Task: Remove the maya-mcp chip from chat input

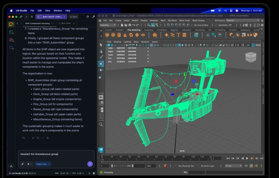Action: tap(49, 164)
